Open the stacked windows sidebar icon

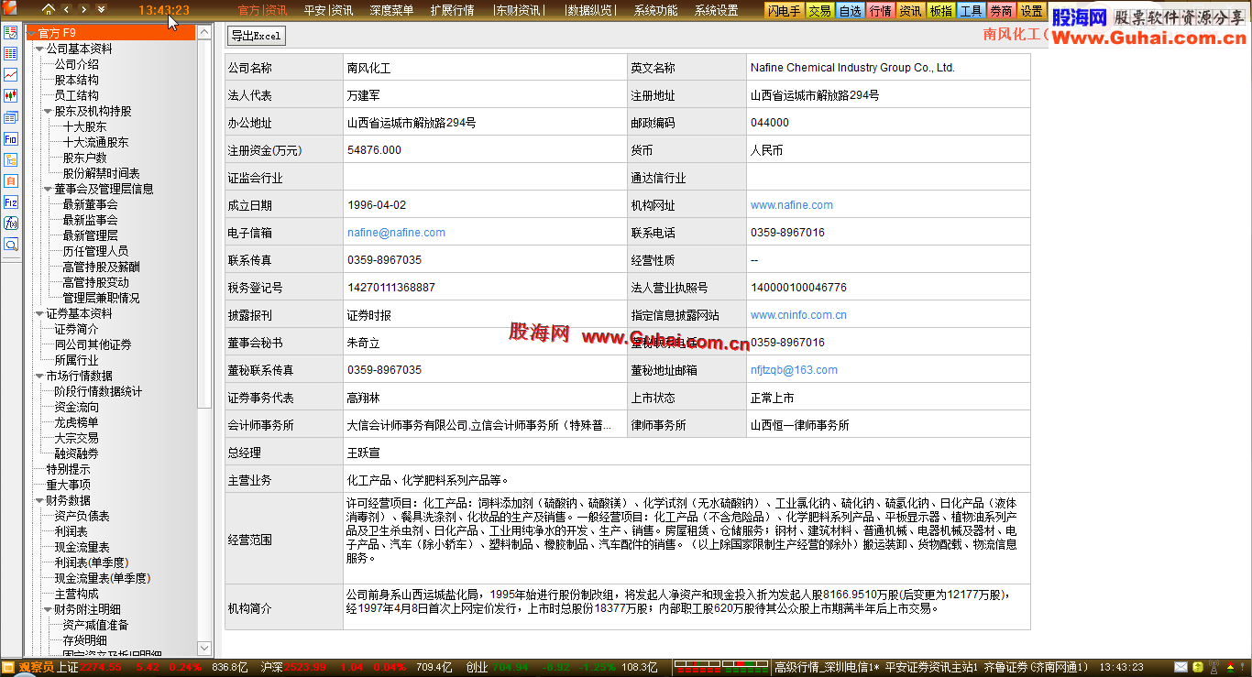pyautogui.click(x=11, y=118)
